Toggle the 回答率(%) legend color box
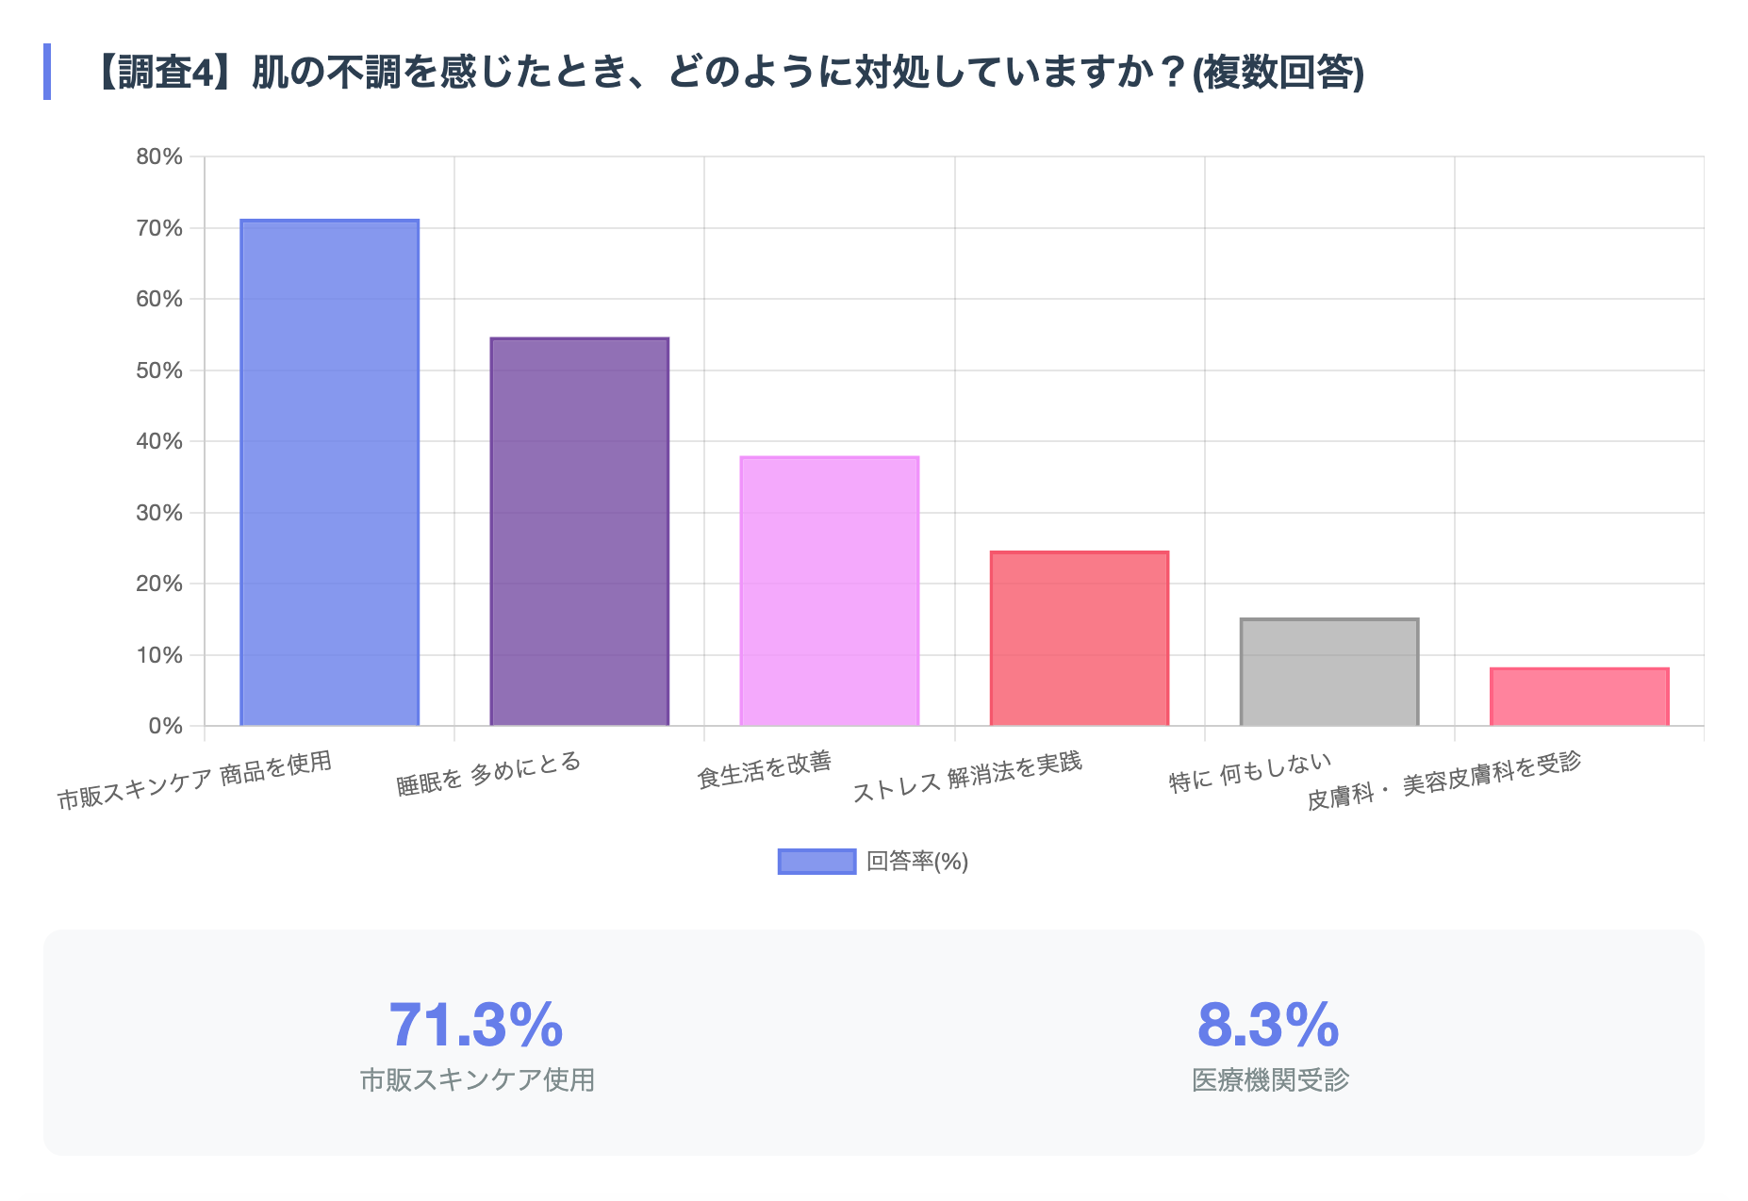The image size is (1748, 1201). tap(816, 862)
